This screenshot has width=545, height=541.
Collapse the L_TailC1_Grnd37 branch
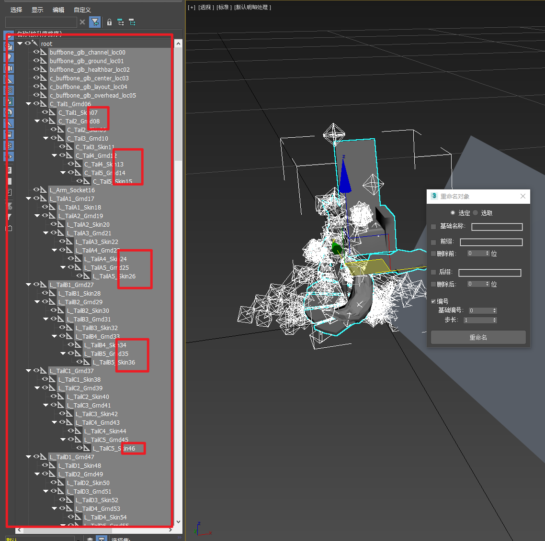[29, 371]
